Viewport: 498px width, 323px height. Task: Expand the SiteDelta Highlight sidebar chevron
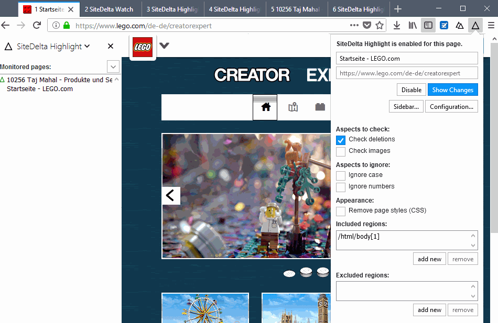(x=87, y=46)
